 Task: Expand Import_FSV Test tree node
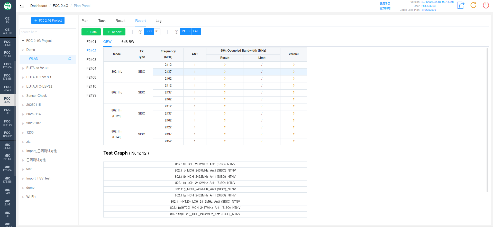tap(23, 179)
